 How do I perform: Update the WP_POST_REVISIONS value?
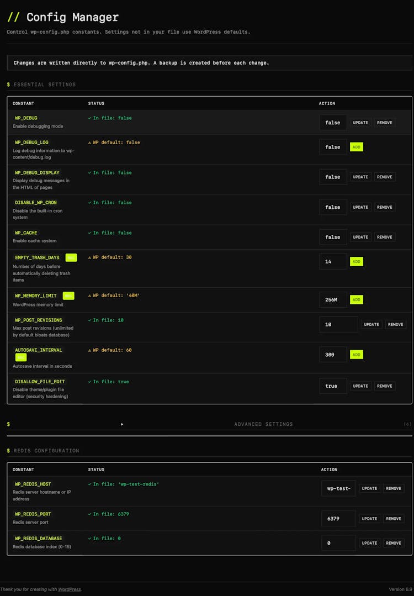tap(371, 324)
